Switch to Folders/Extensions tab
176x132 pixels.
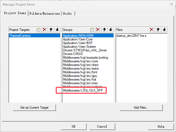(44, 13)
